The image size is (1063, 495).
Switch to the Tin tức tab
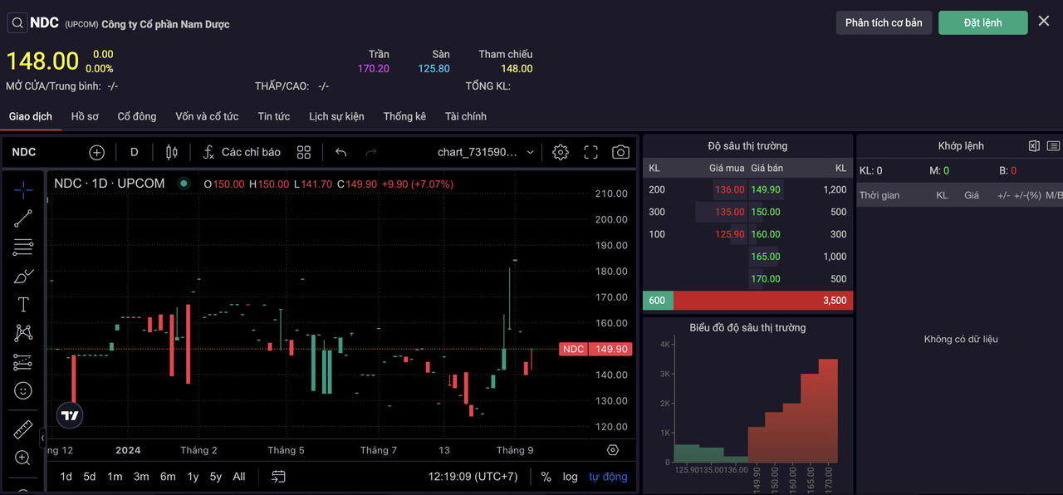tap(273, 116)
